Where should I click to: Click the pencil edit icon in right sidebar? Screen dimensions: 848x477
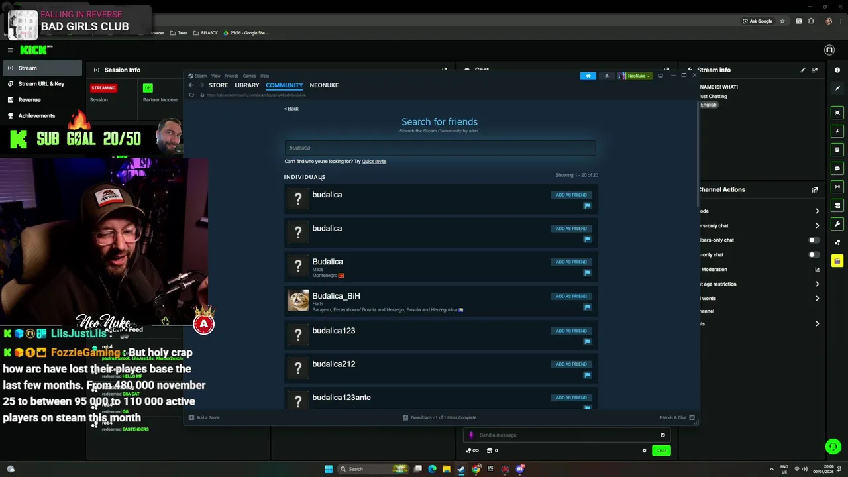pyautogui.click(x=837, y=88)
